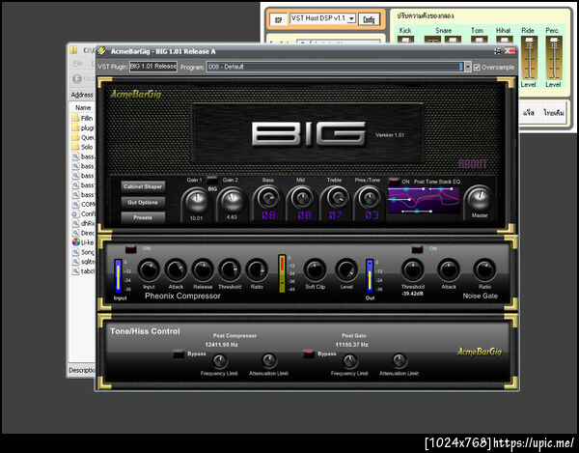The width and height of the screenshot is (579, 453).
Task: Select the colorful U-ke file icon
Action: (x=75, y=242)
